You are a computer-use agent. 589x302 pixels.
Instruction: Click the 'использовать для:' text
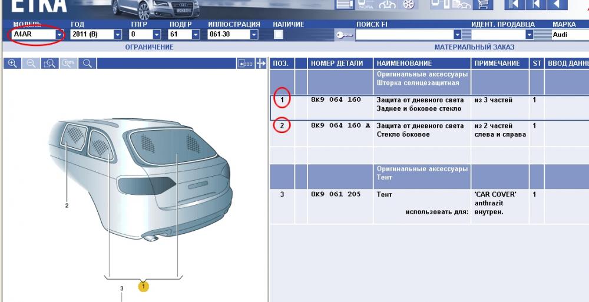pos(437,212)
